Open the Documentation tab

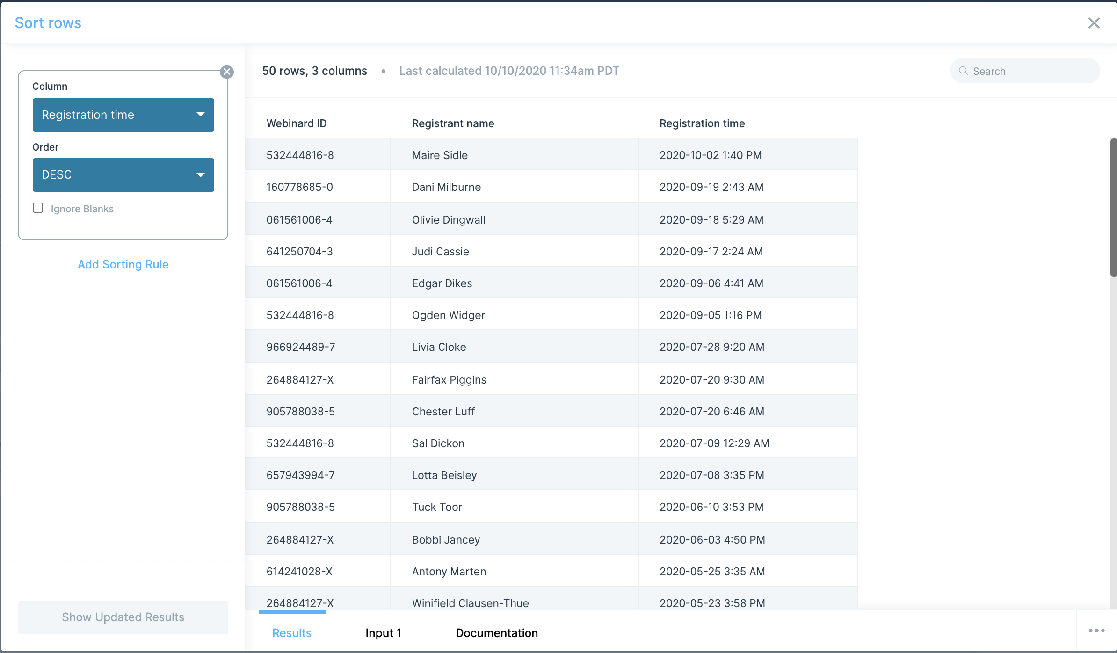tap(497, 633)
